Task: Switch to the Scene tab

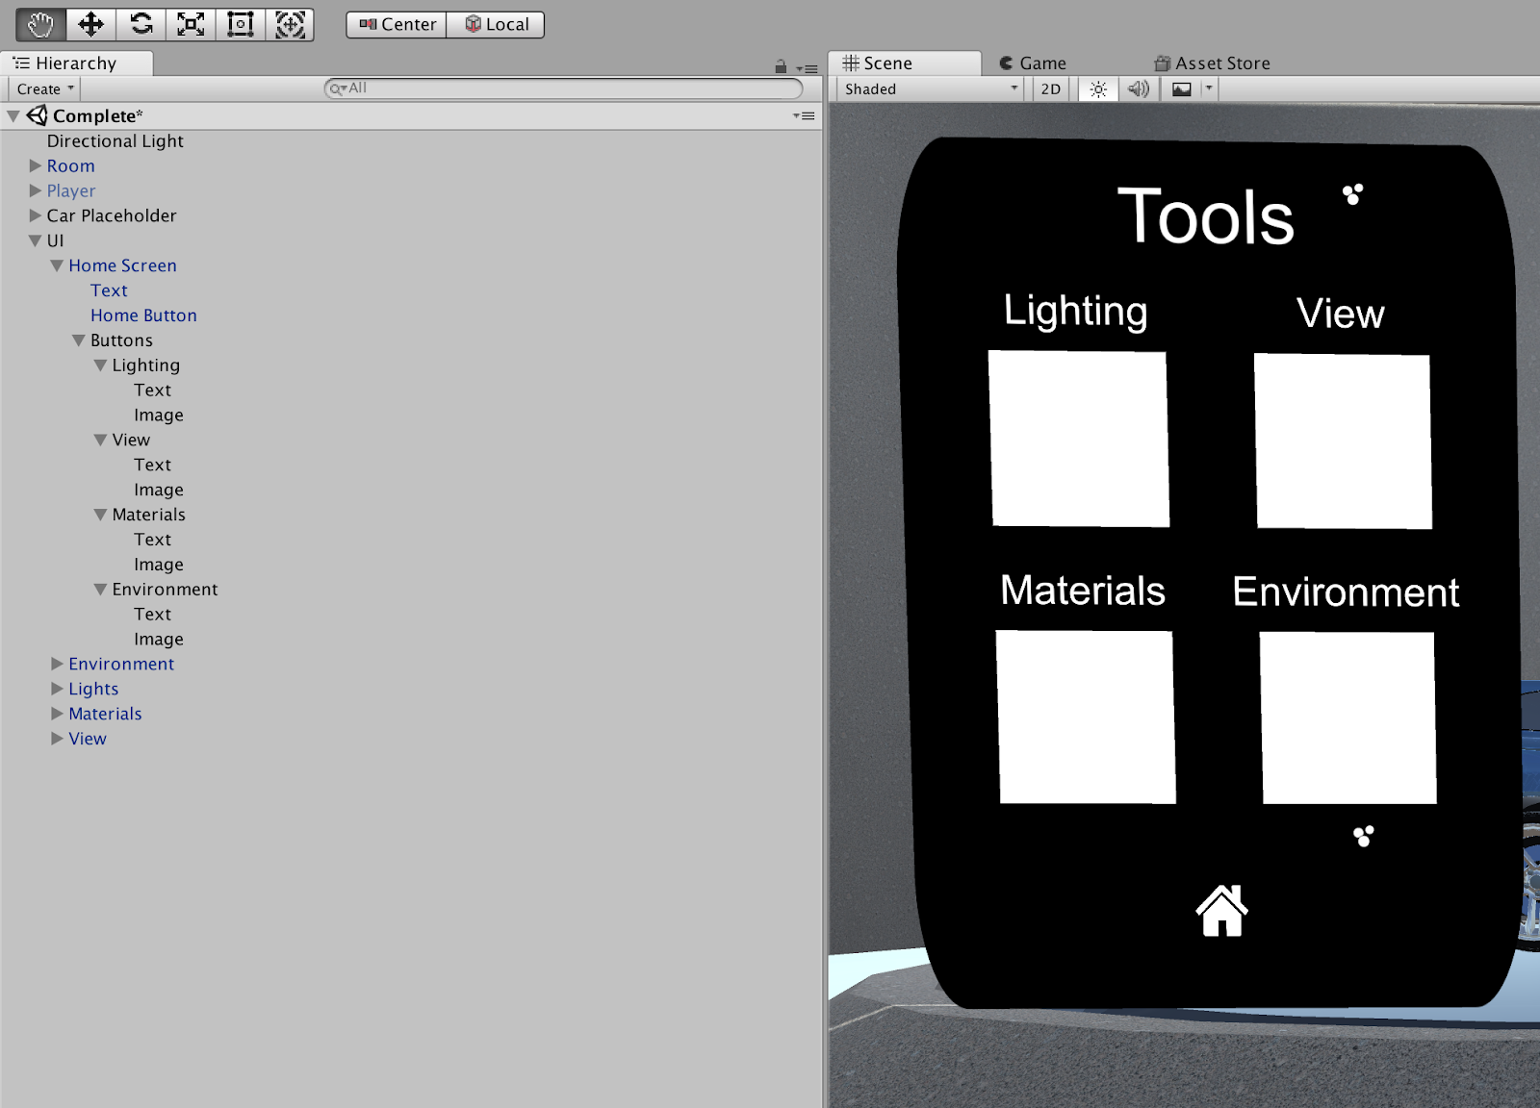Action: tap(905, 63)
